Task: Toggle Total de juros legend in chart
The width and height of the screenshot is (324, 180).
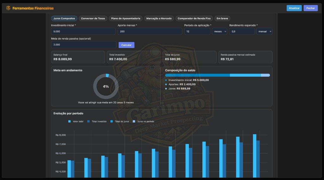Action: tap(120, 122)
